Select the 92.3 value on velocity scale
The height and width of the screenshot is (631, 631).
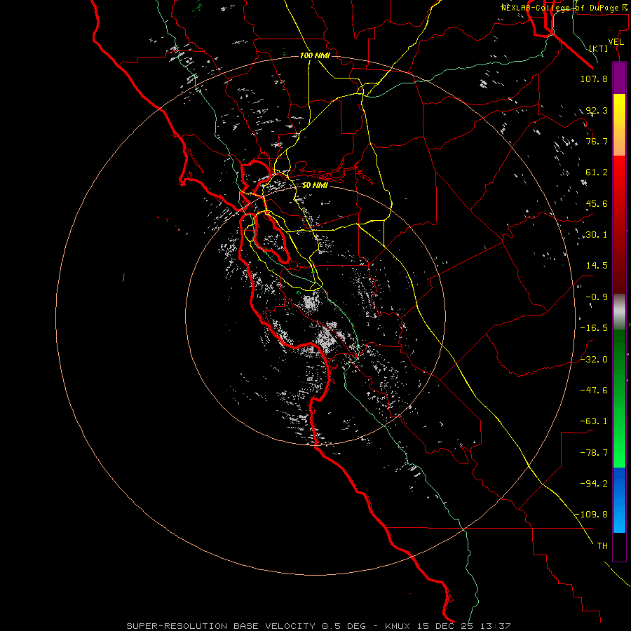click(597, 110)
